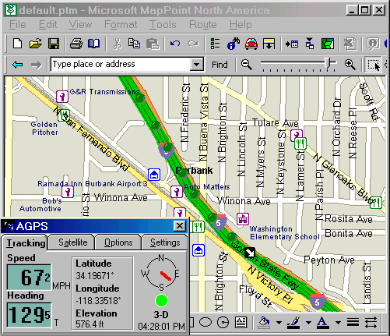Go back to previous map view
Screen dimensions: 390x336
(x=18, y=65)
